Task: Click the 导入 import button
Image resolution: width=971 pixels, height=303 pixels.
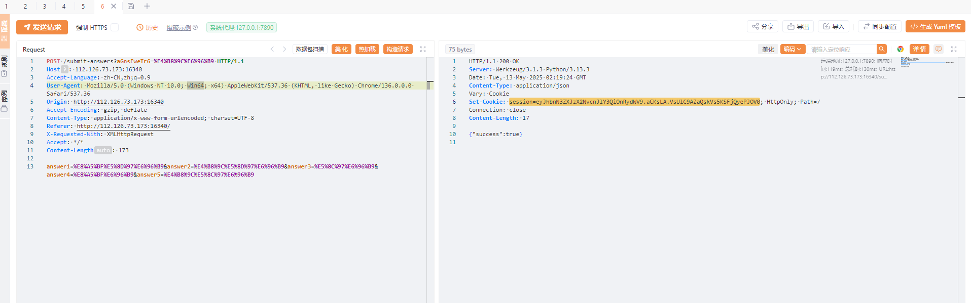Action: 834,26
